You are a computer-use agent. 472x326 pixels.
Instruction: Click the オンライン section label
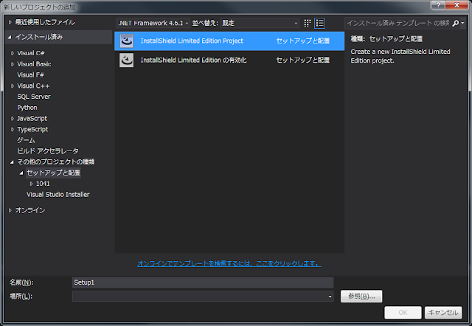click(x=30, y=210)
